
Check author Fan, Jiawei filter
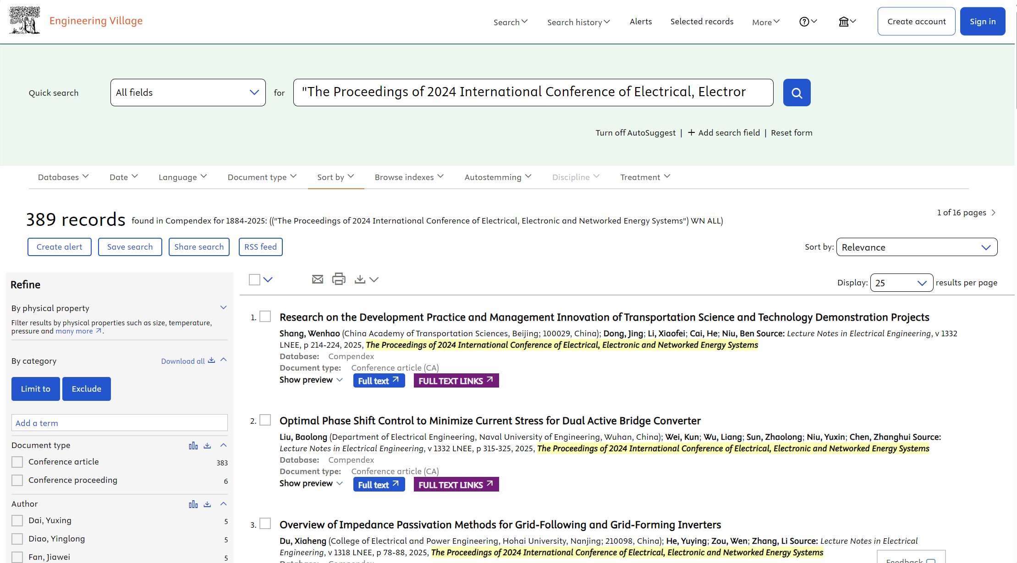tap(17, 557)
